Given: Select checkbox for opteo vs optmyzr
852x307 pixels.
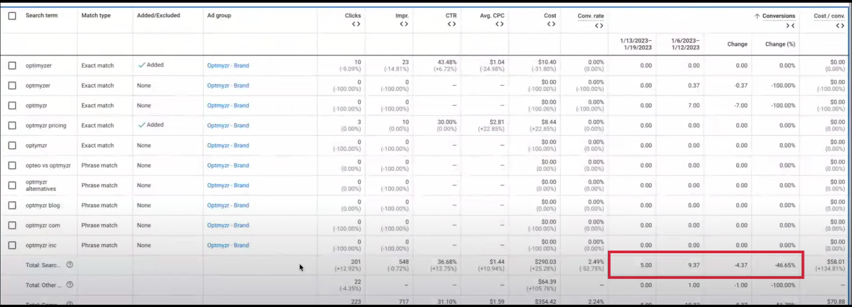Looking at the screenshot, I should (12, 165).
